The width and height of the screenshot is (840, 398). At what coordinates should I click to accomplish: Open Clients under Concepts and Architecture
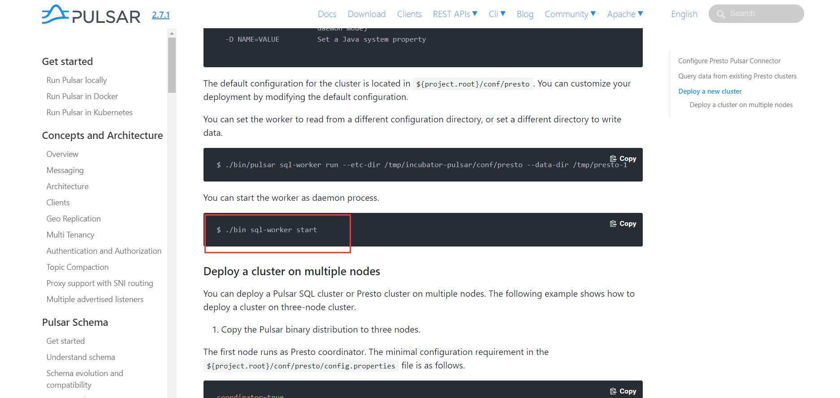click(x=58, y=203)
